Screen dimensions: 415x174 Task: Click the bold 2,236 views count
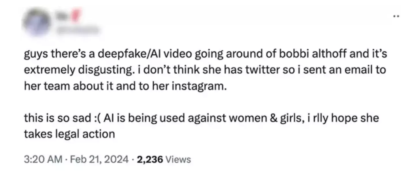(150, 158)
